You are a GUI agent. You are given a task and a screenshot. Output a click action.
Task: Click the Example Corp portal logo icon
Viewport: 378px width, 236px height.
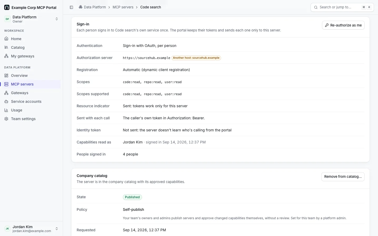tap(7, 7)
